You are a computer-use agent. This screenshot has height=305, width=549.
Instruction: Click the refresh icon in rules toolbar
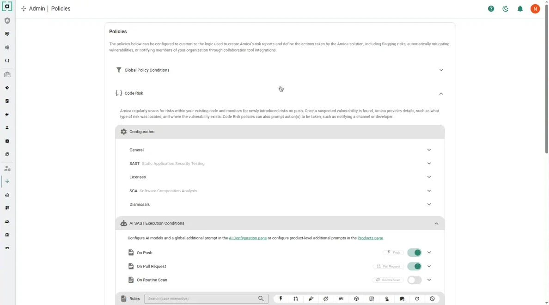point(417,299)
